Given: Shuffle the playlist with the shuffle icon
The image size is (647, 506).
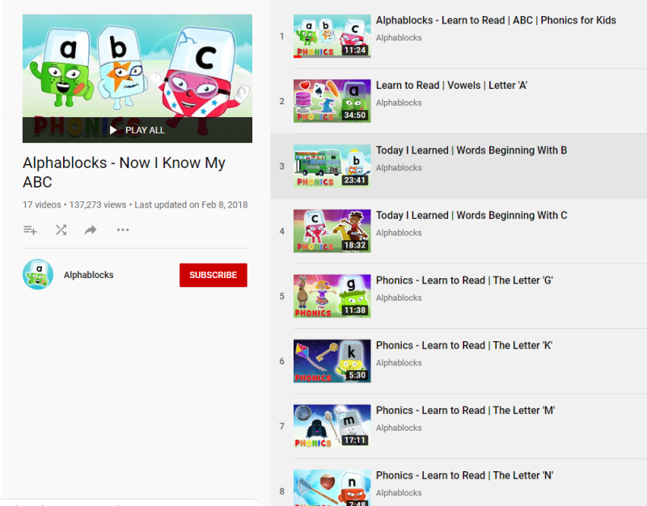Looking at the screenshot, I should pyautogui.click(x=61, y=230).
